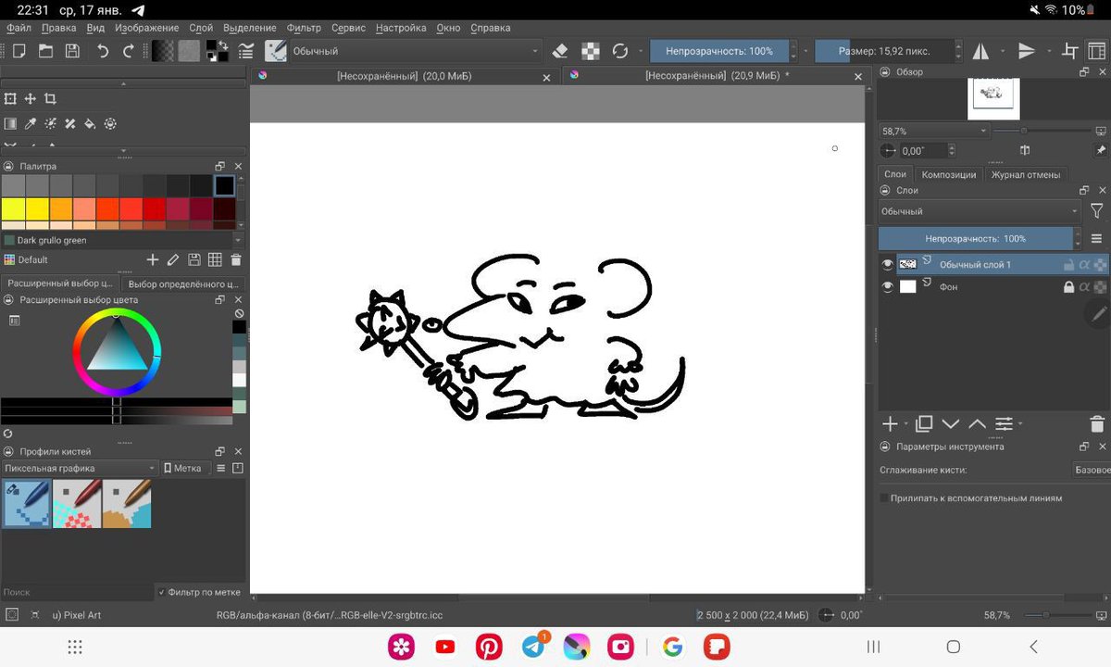The image size is (1111, 667).
Task: Create a new document from the toolbar
Action: pos(19,52)
